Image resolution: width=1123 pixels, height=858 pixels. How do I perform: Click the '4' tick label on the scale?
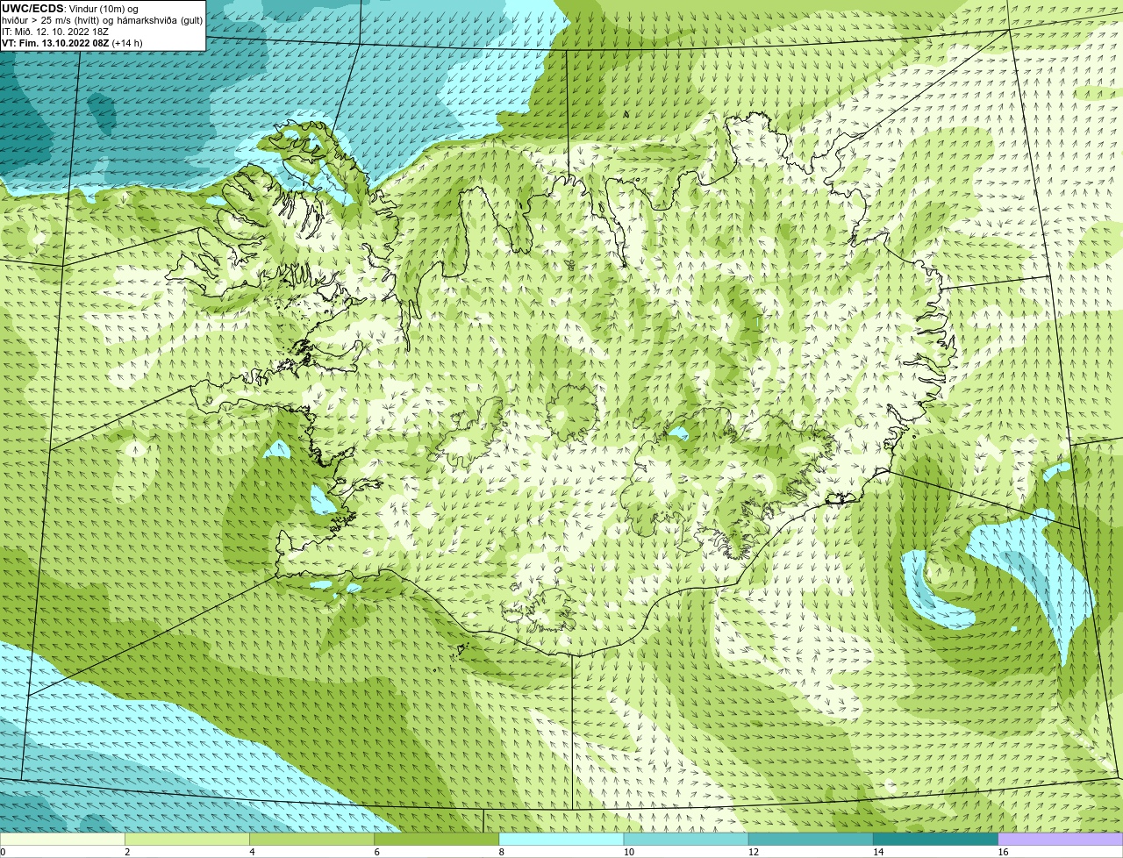(x=253, y=852)
